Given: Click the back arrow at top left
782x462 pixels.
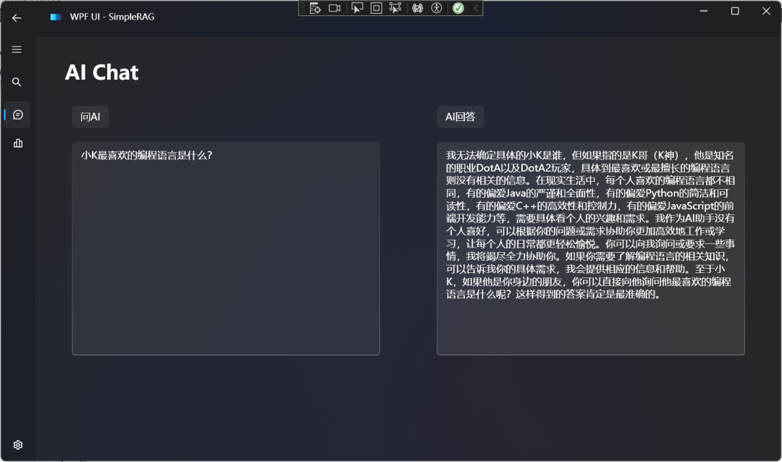Looking at the screenshot, I should (x=16, y=17).
